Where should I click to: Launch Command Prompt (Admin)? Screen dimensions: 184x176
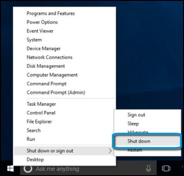coord(64,92)
